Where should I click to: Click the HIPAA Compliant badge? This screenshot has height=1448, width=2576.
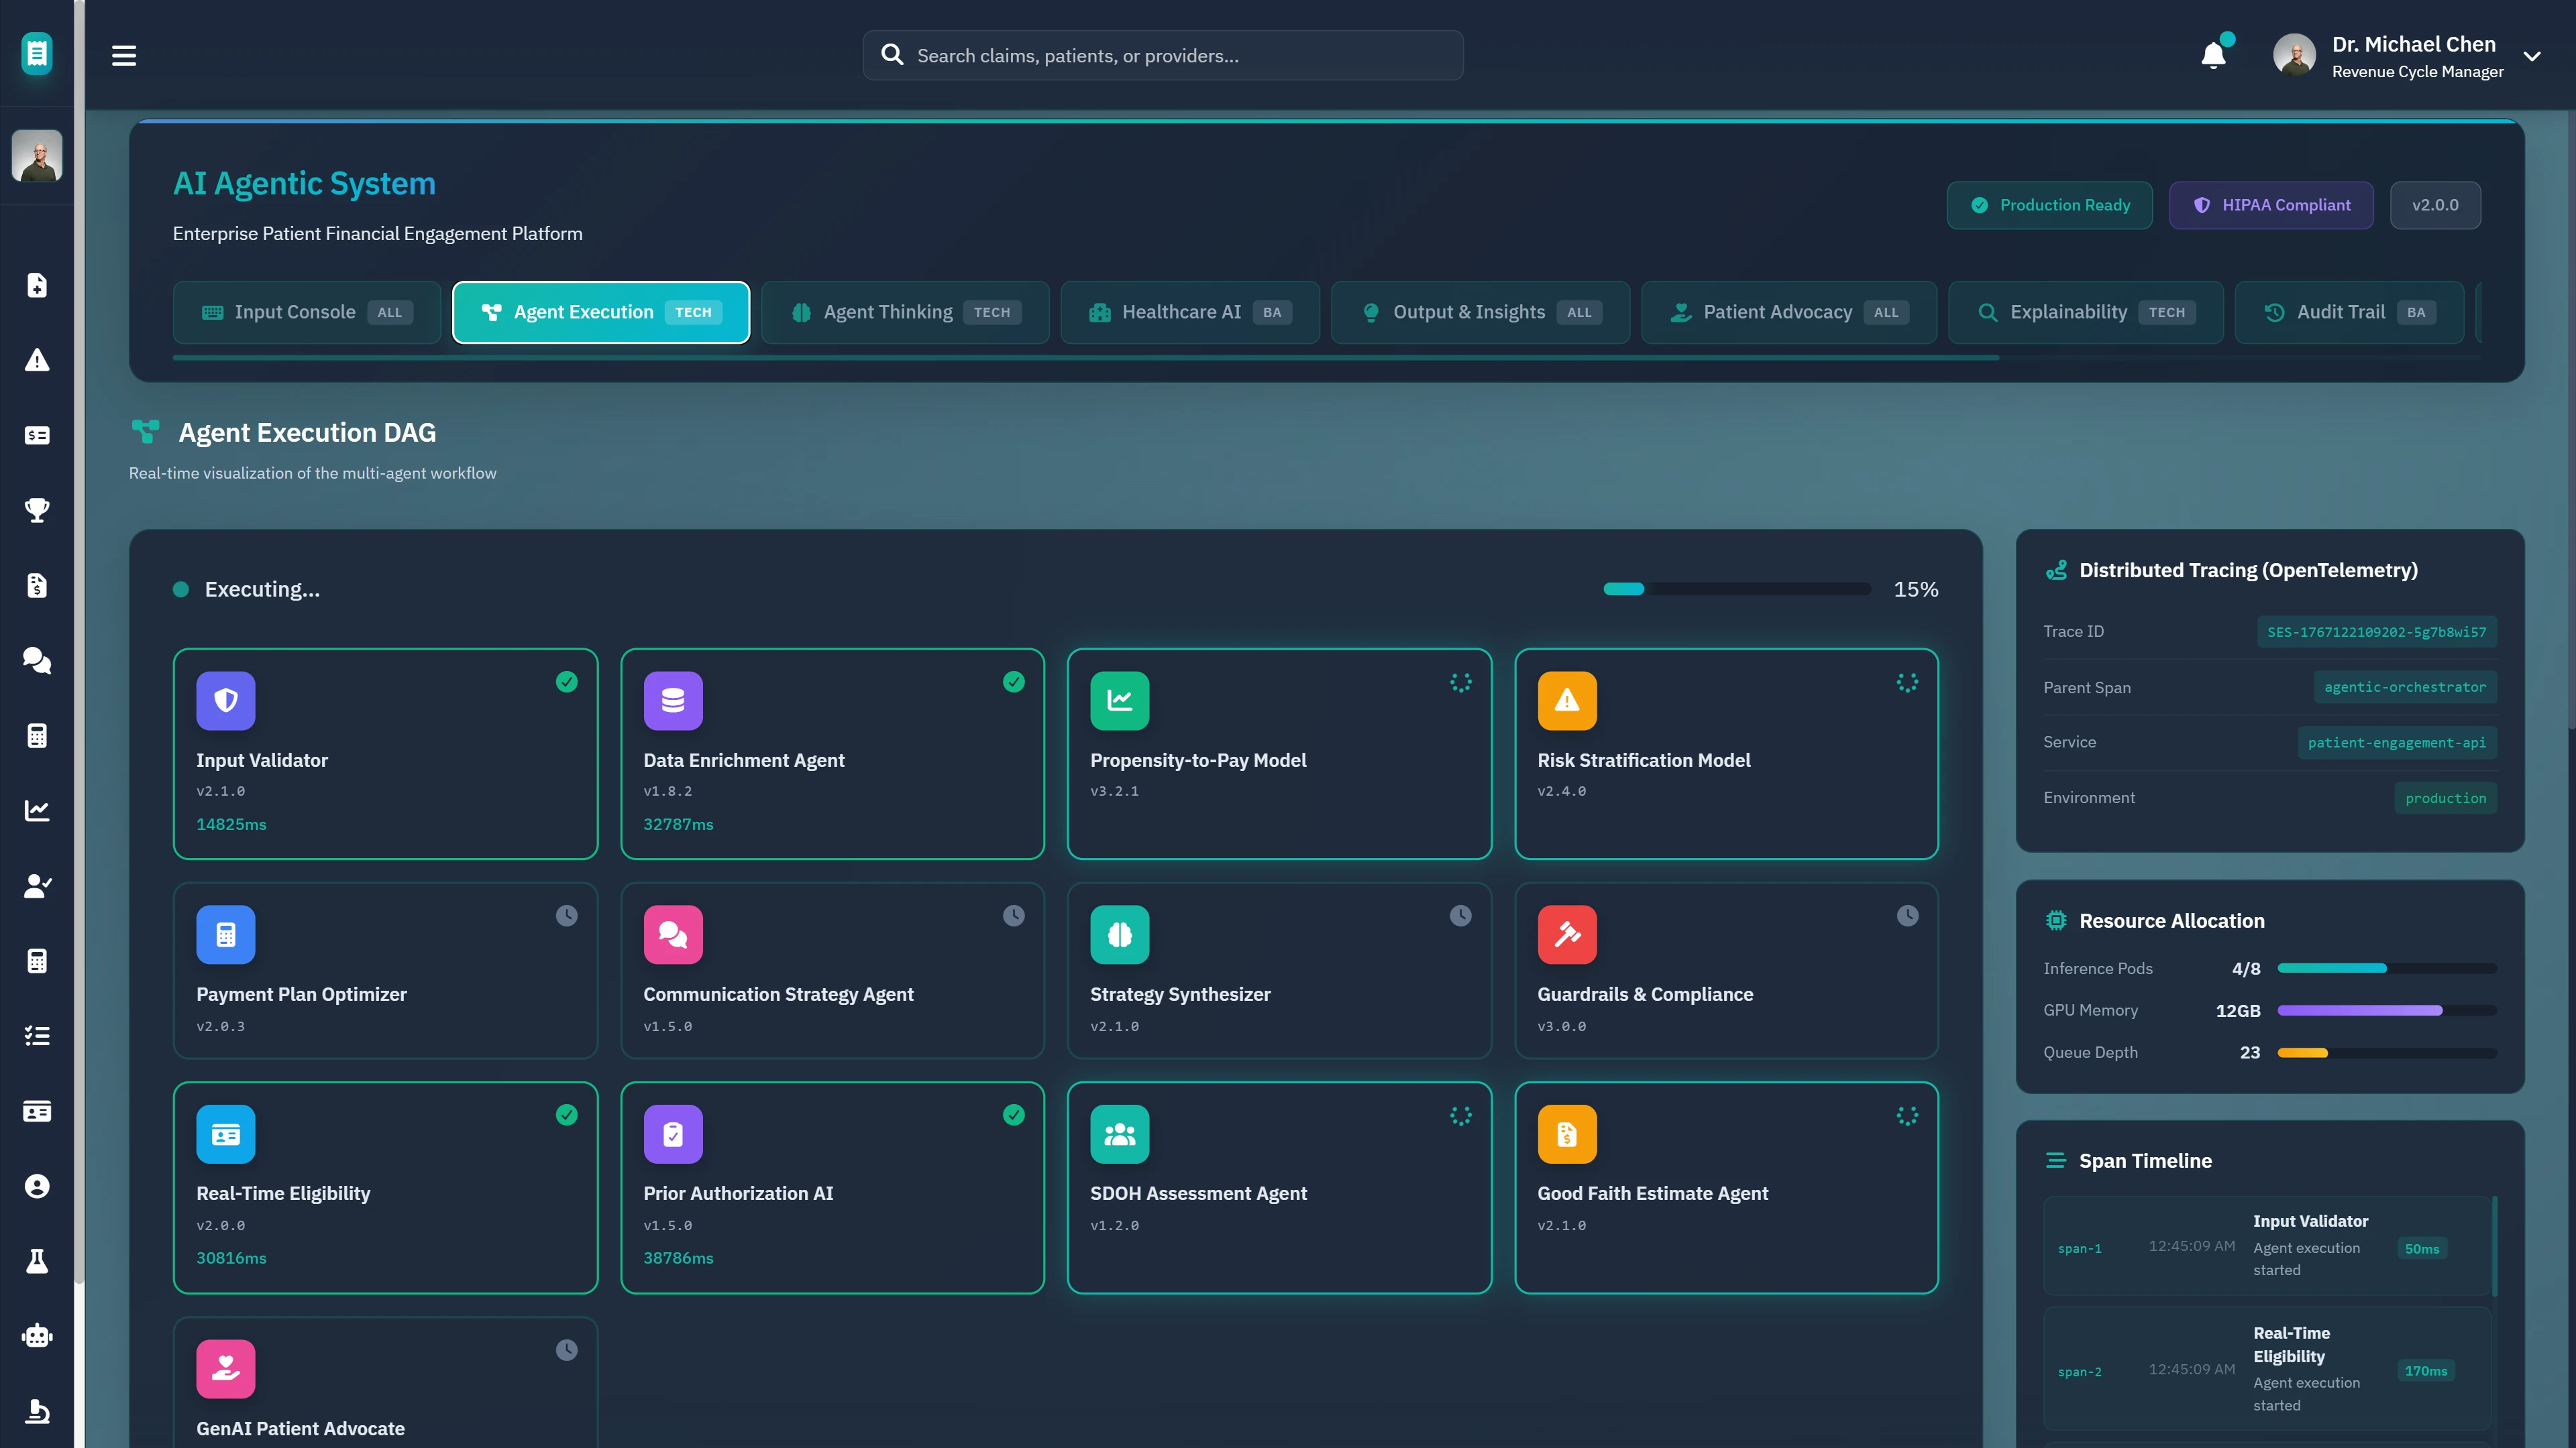click(2271, 205)
